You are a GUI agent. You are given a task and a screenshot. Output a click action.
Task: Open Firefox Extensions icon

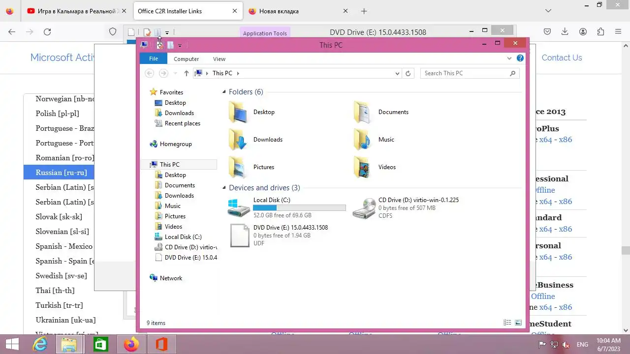pos(600,32)
